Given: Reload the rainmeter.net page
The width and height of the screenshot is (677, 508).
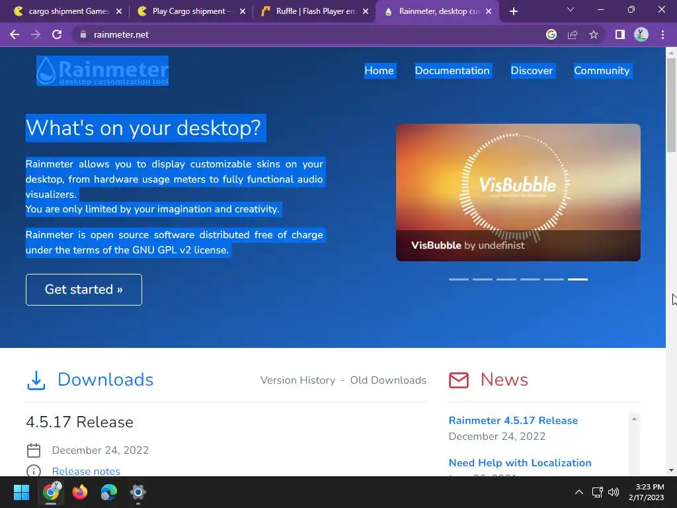Looking at the screenshot, I should [57, 34].
